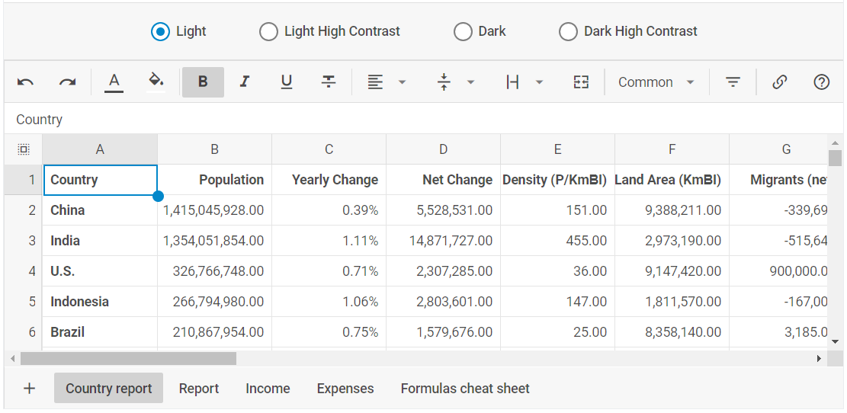Open the fill color bucket
The width and height of the screenshot is (847, 413).
(156, 82)
